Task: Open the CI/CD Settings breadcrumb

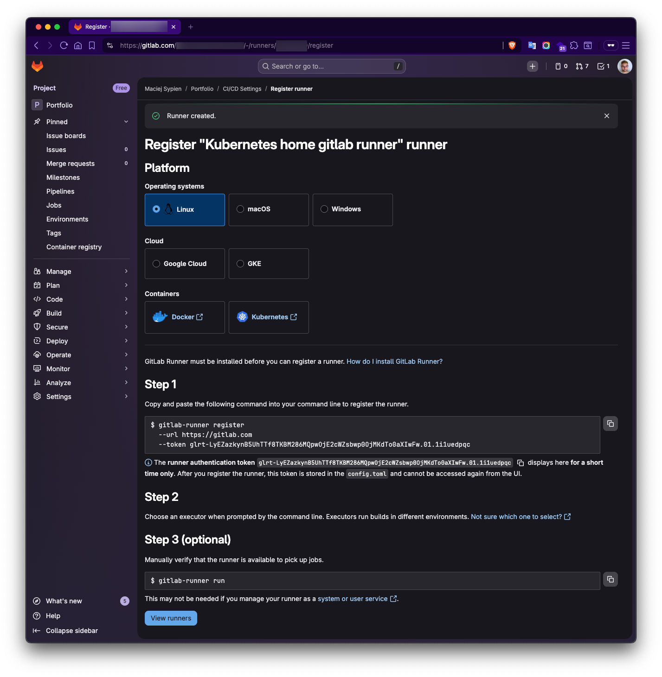Action: pyautogui.click(x=242, y=89)
